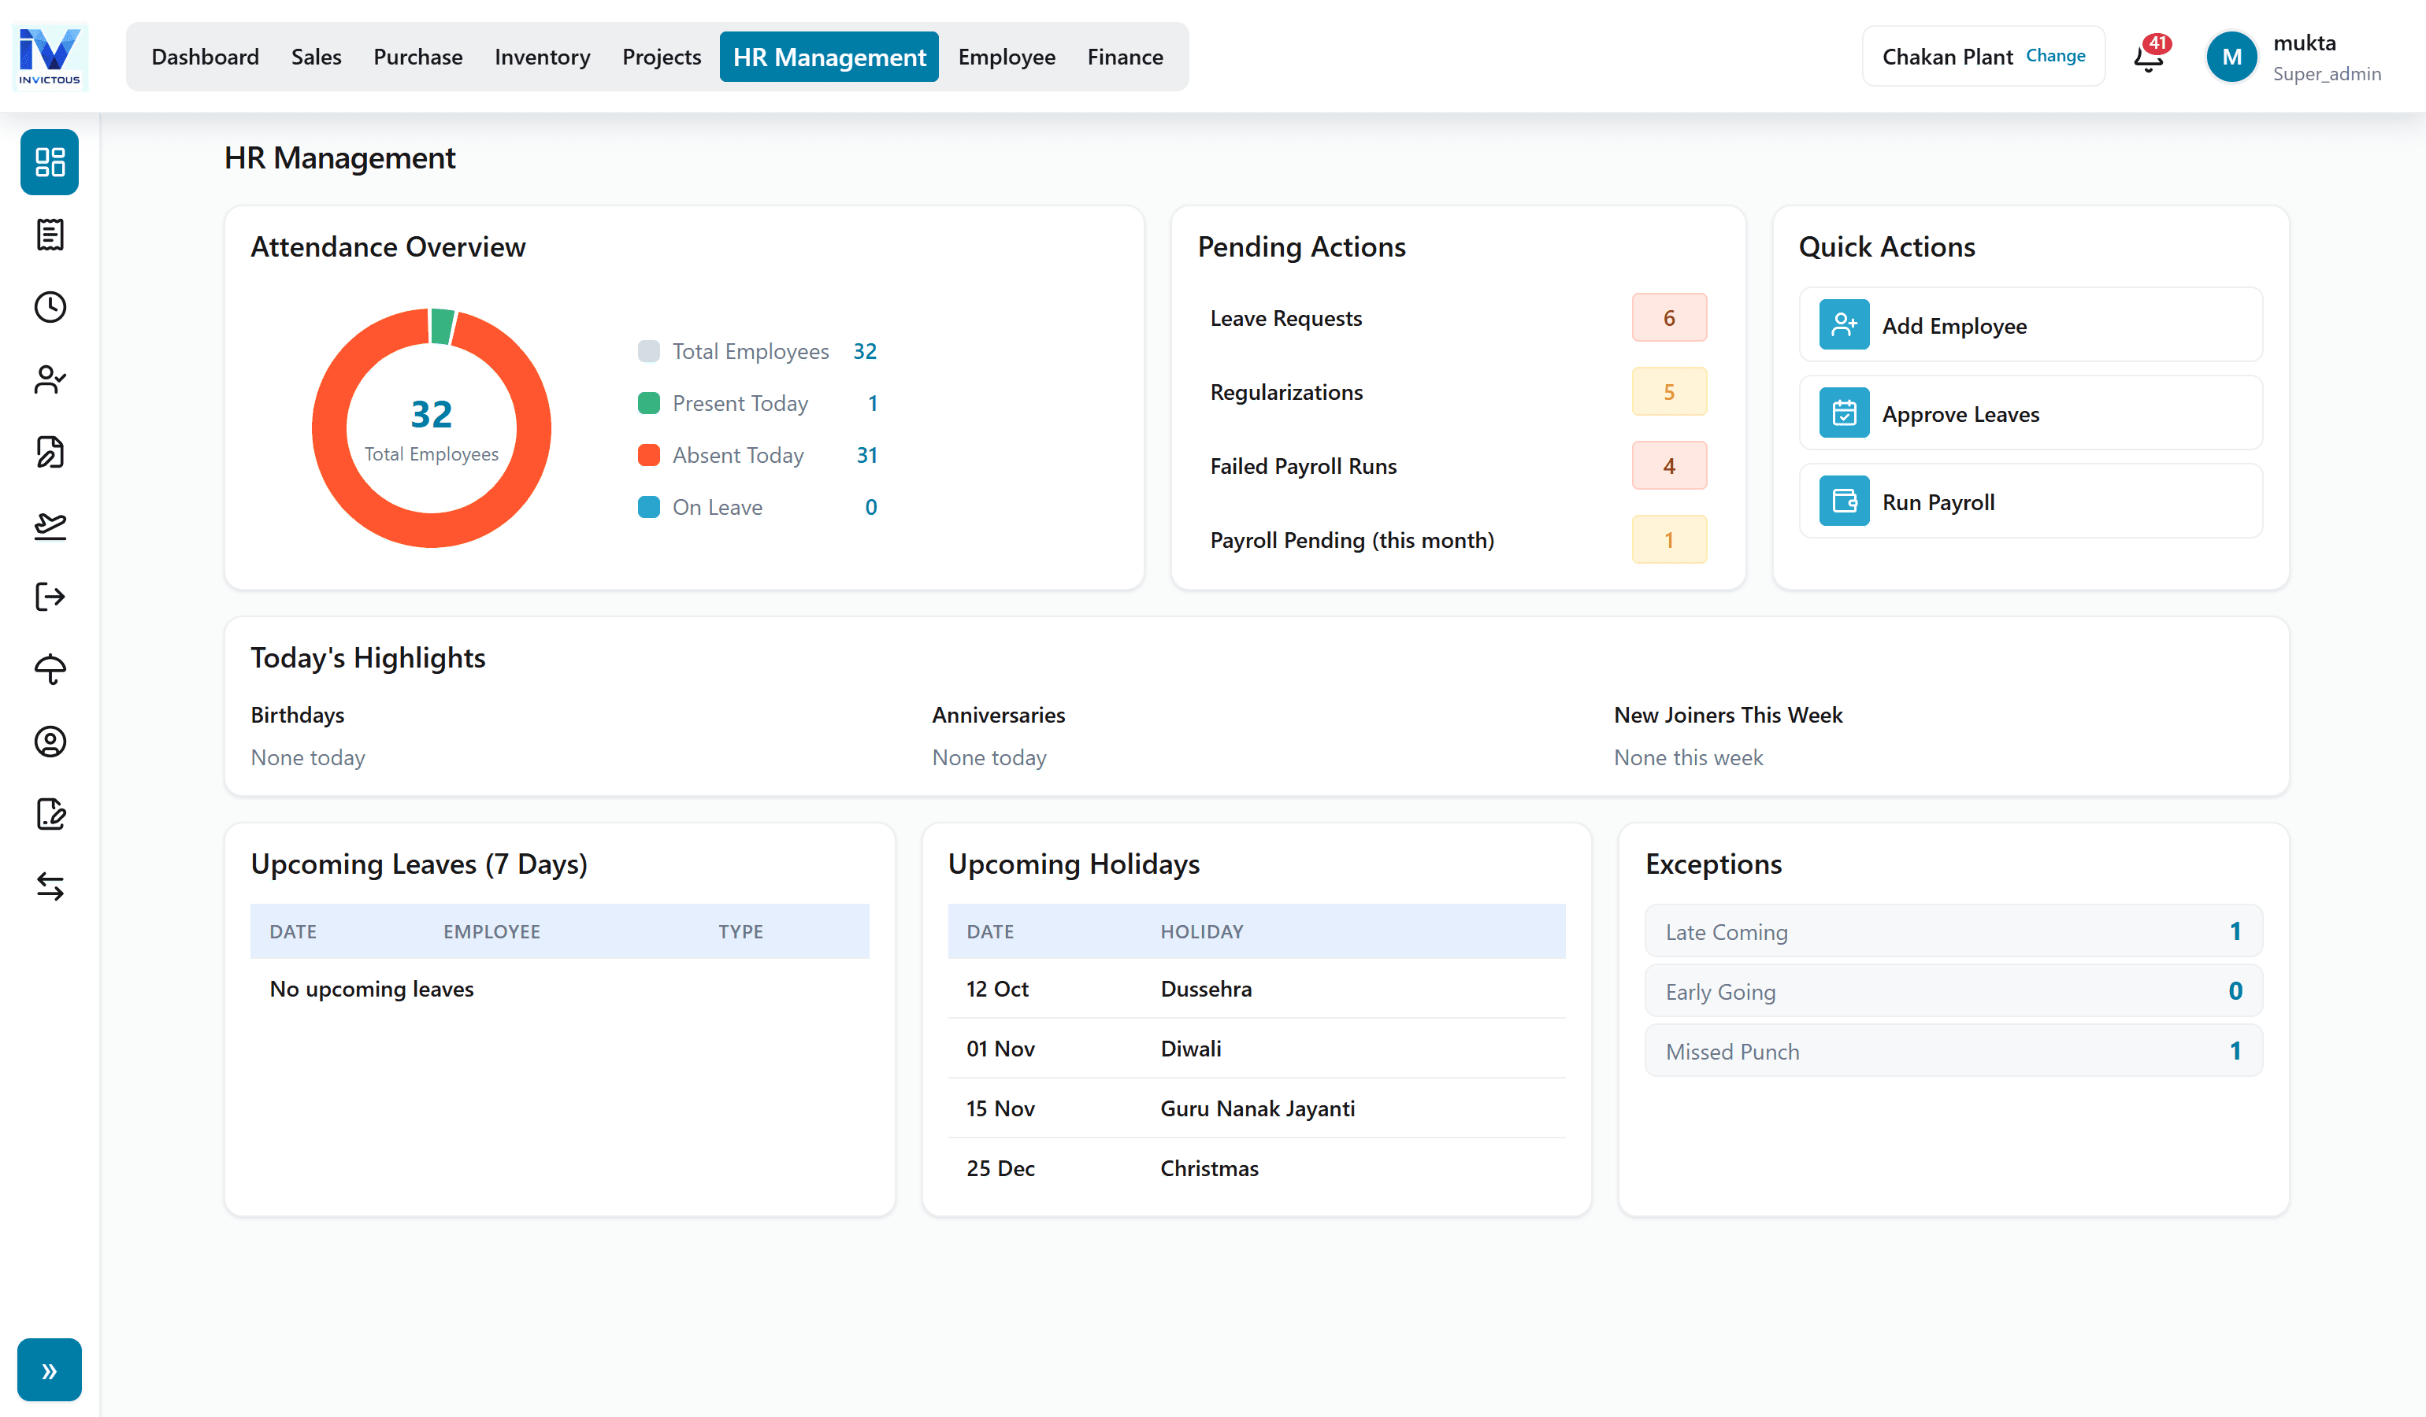This screenshot has height=1417, width=2426.
Task: Open notifications bell with 41 badge
Action: (2150, 57)
